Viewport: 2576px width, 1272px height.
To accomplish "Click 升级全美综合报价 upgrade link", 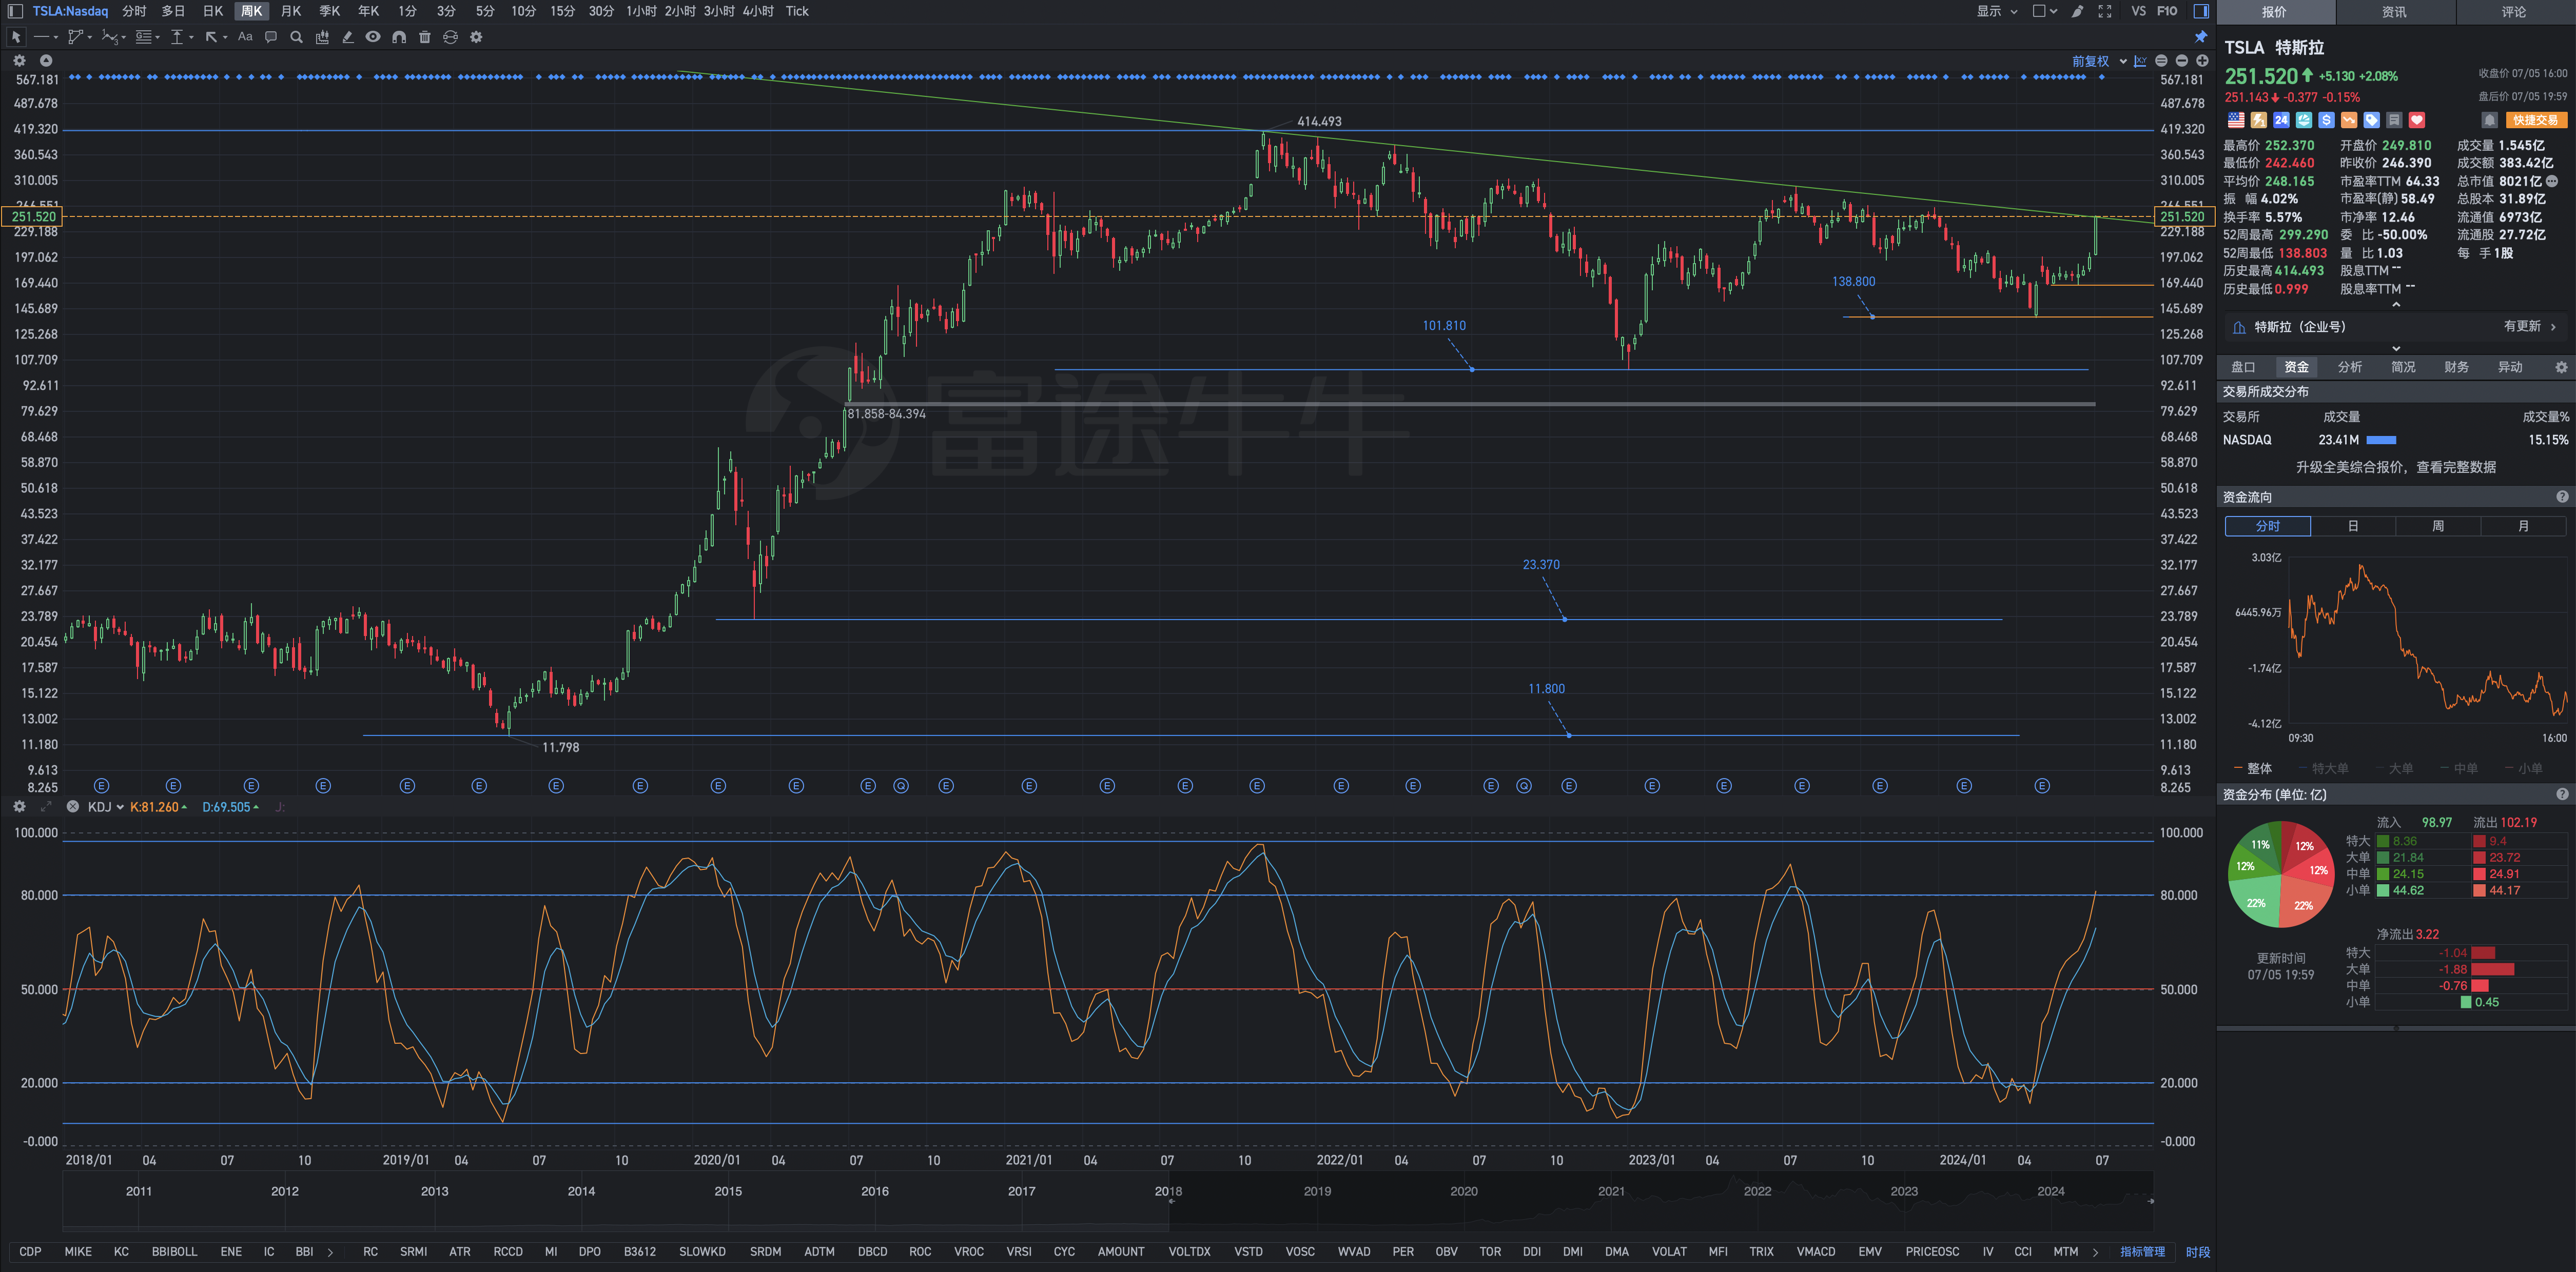I will pos(2395,467).
